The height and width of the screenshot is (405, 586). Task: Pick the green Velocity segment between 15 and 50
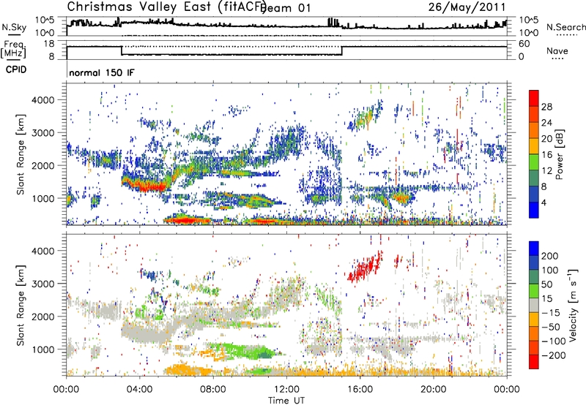534,291
